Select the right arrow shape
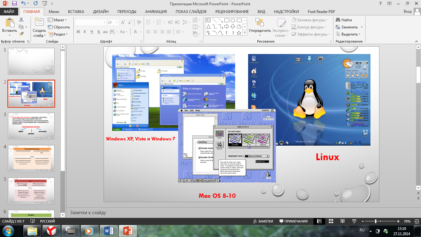The width and height of the screenshot is (421, 237). tap(227, 26)
